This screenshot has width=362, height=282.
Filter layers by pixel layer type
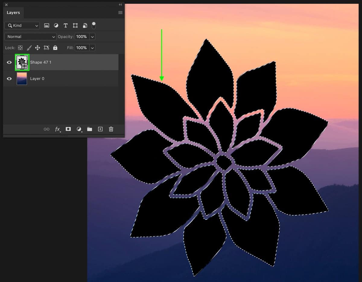pos(46,26)
